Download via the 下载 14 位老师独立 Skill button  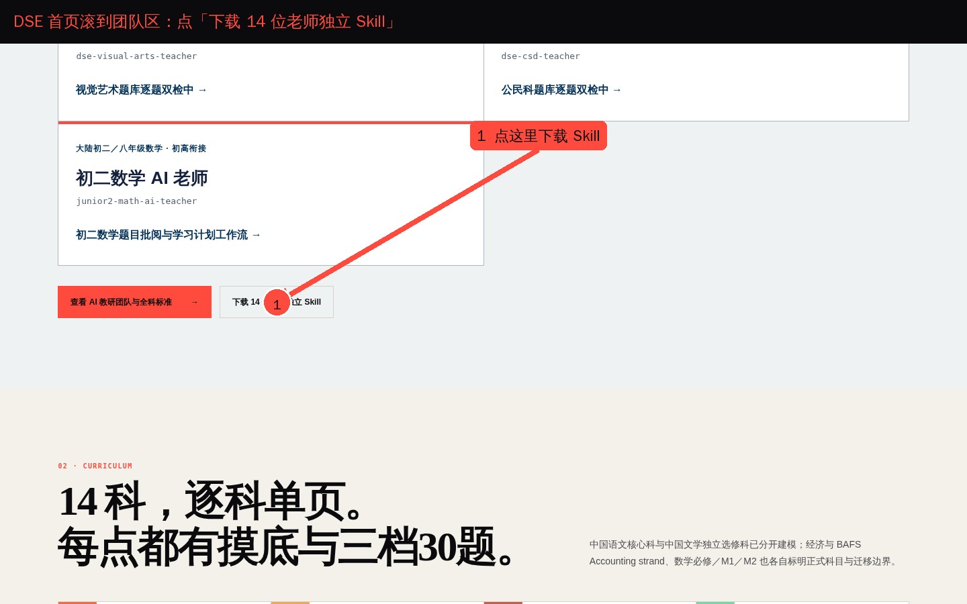click(x=277, y=302)
